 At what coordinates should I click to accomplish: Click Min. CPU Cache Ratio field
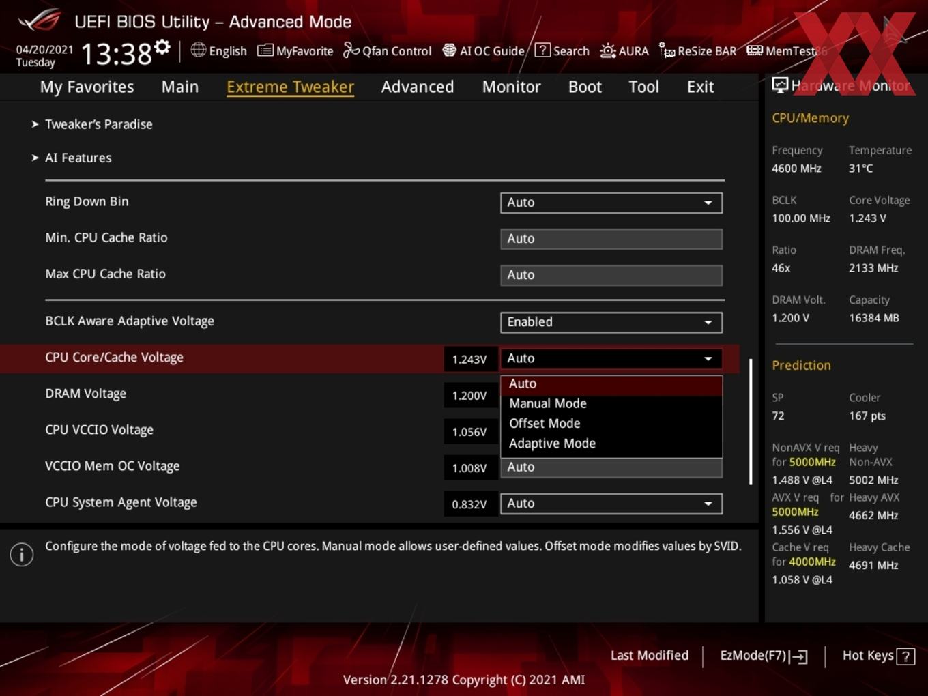point(611,239)
